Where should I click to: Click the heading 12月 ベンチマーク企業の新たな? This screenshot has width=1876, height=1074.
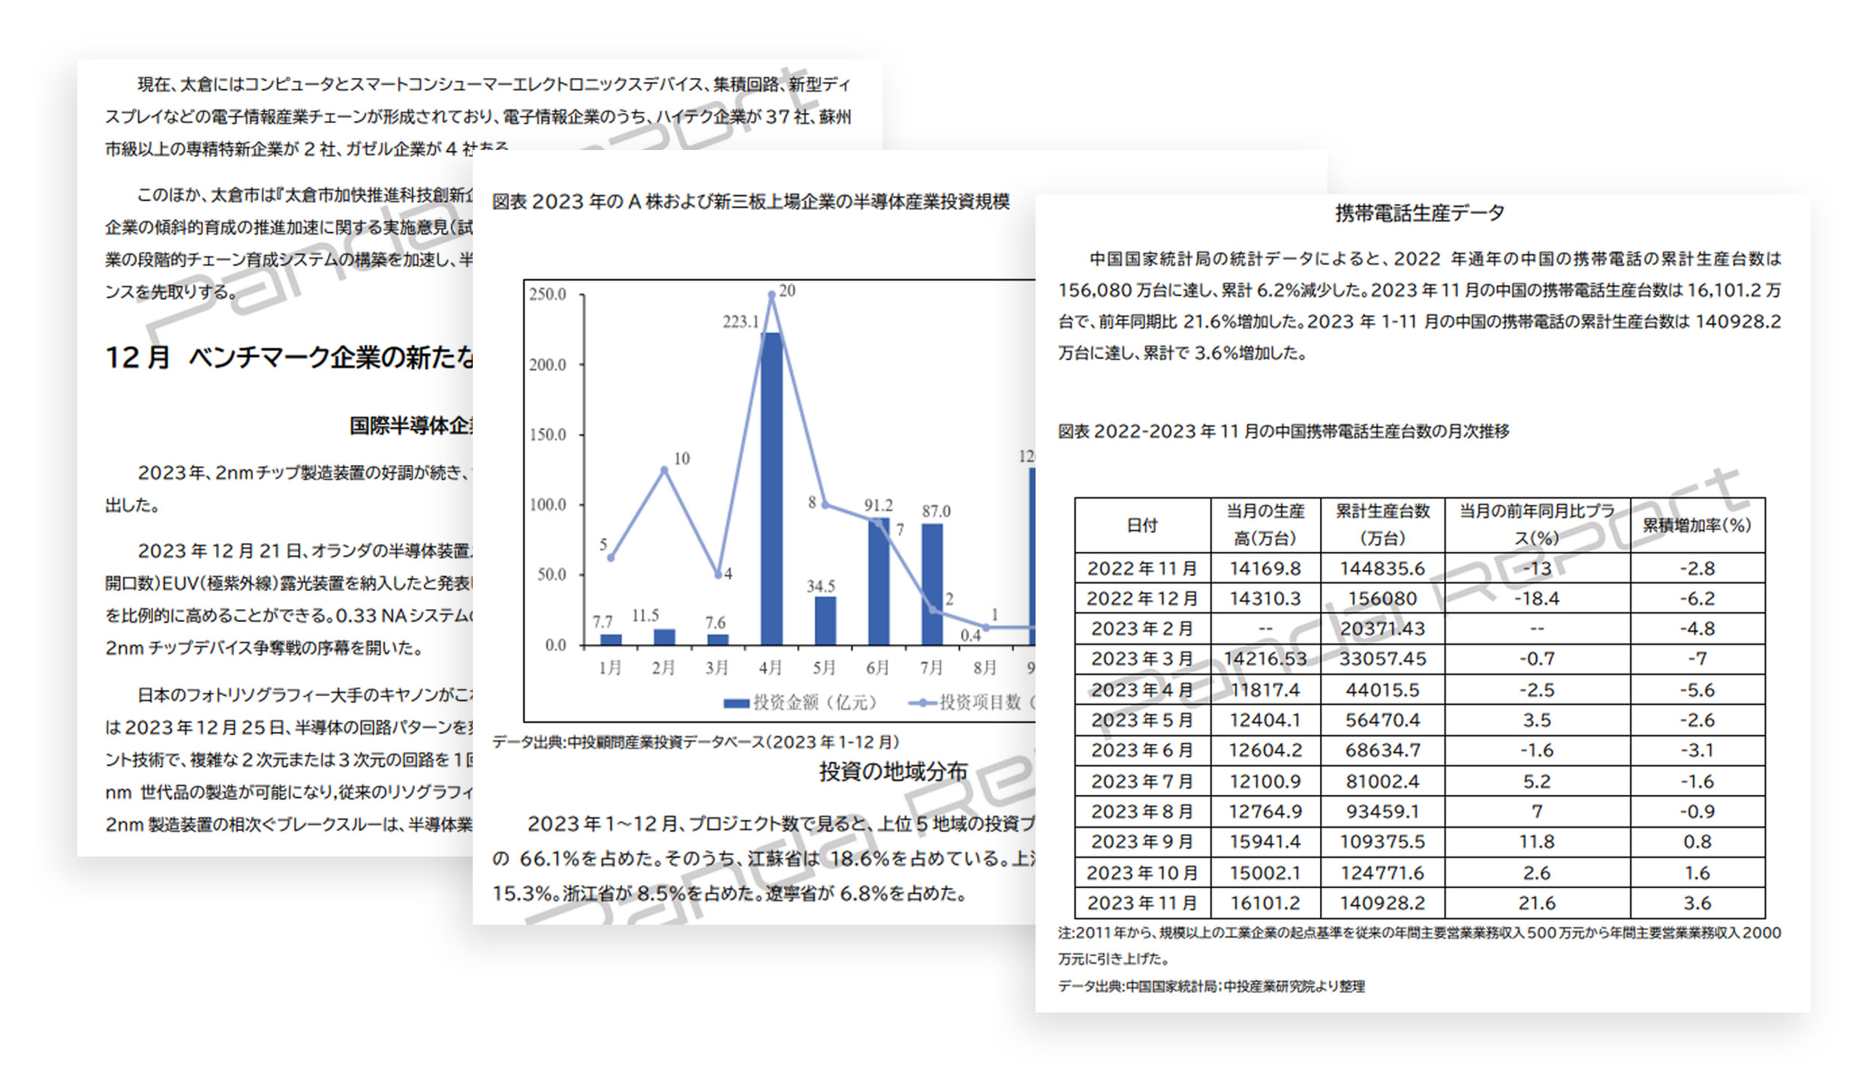(x=289, y=357)
